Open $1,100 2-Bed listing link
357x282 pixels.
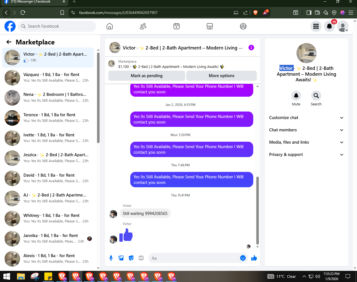171,67
